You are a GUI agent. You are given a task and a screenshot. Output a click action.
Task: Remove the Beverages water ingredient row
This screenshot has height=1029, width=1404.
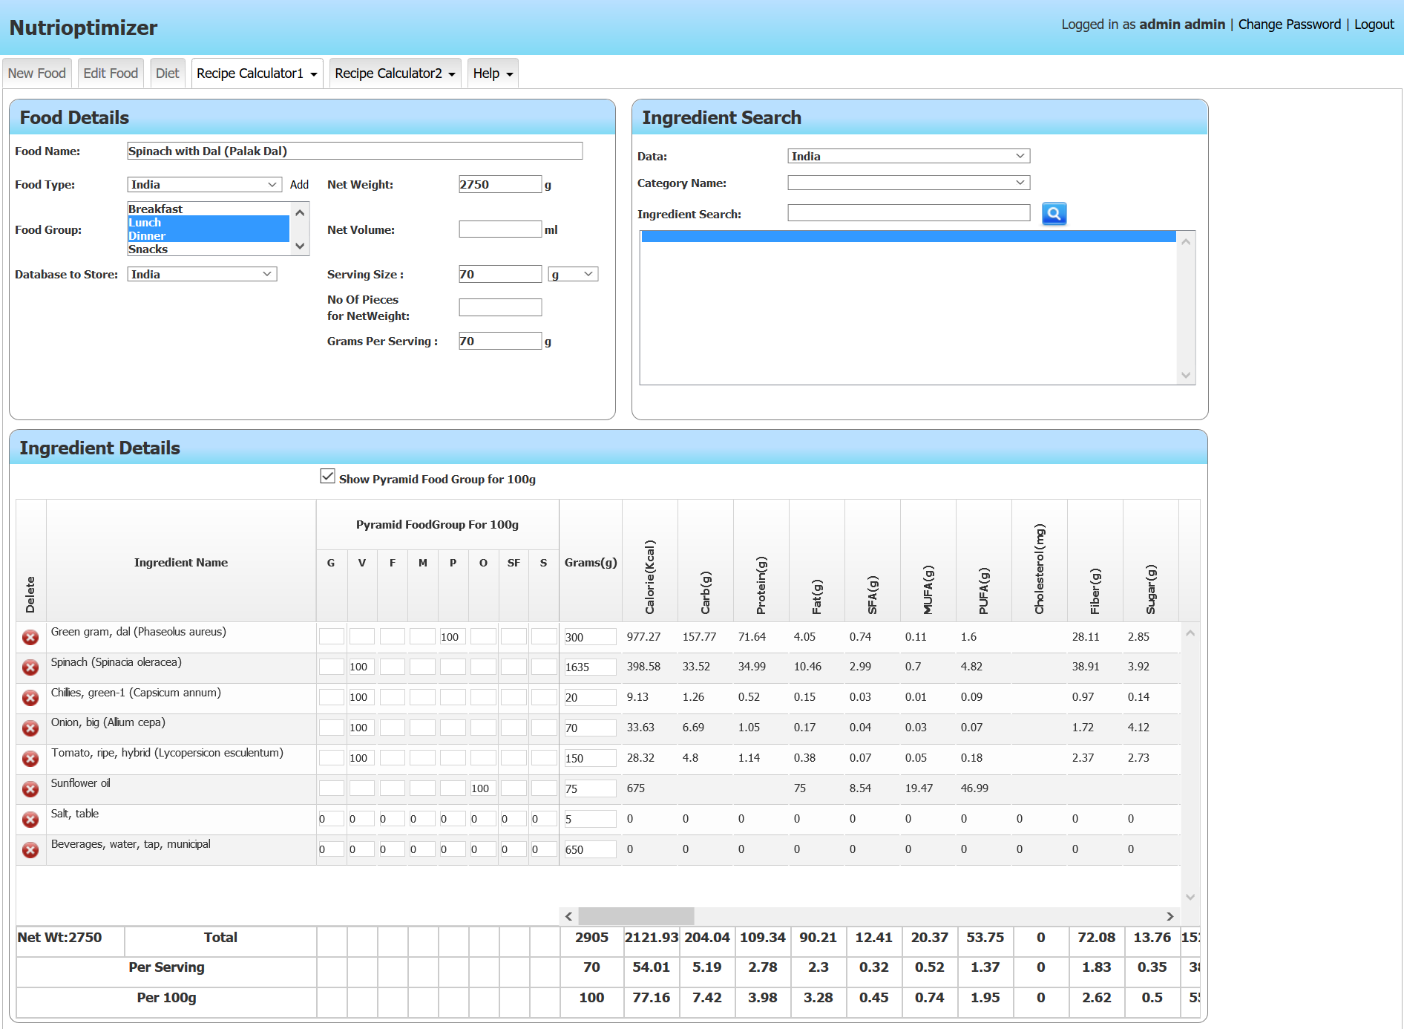30,850
